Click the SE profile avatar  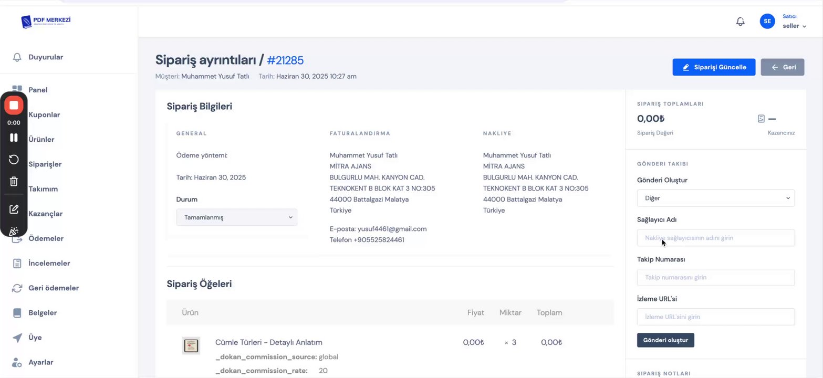[x=767, y=21]
